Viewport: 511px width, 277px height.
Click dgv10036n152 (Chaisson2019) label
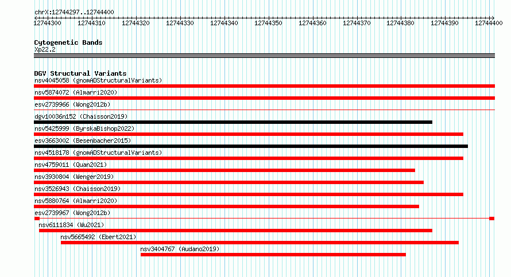81,116
